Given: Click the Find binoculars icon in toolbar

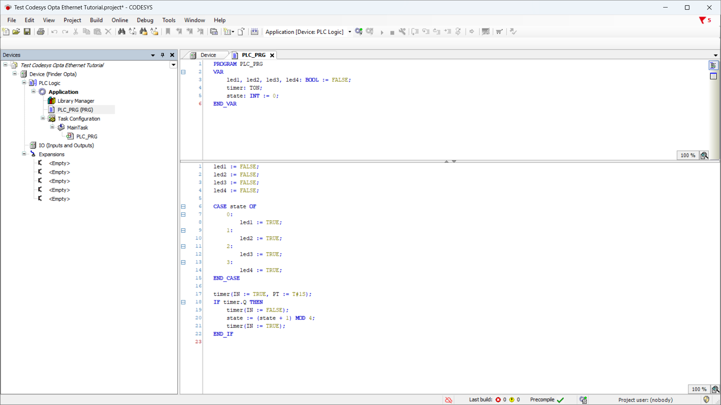Looking at the screenshot, I should coord(121,31).
